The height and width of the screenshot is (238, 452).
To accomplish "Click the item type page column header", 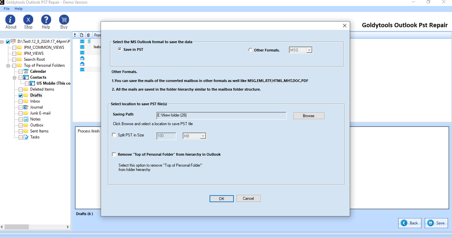I will [x=82, y=35].
